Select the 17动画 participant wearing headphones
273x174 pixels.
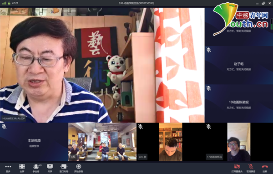pyautogui.click(x=239, y=142)
